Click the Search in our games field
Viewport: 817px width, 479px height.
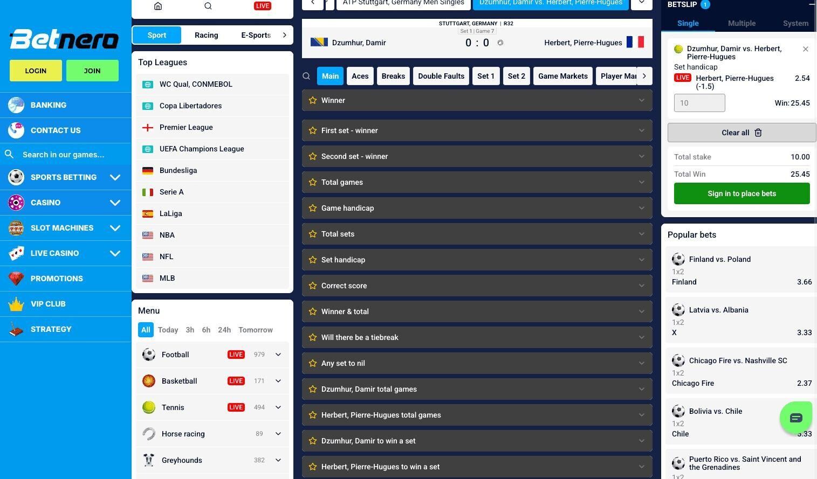[66, 155]
